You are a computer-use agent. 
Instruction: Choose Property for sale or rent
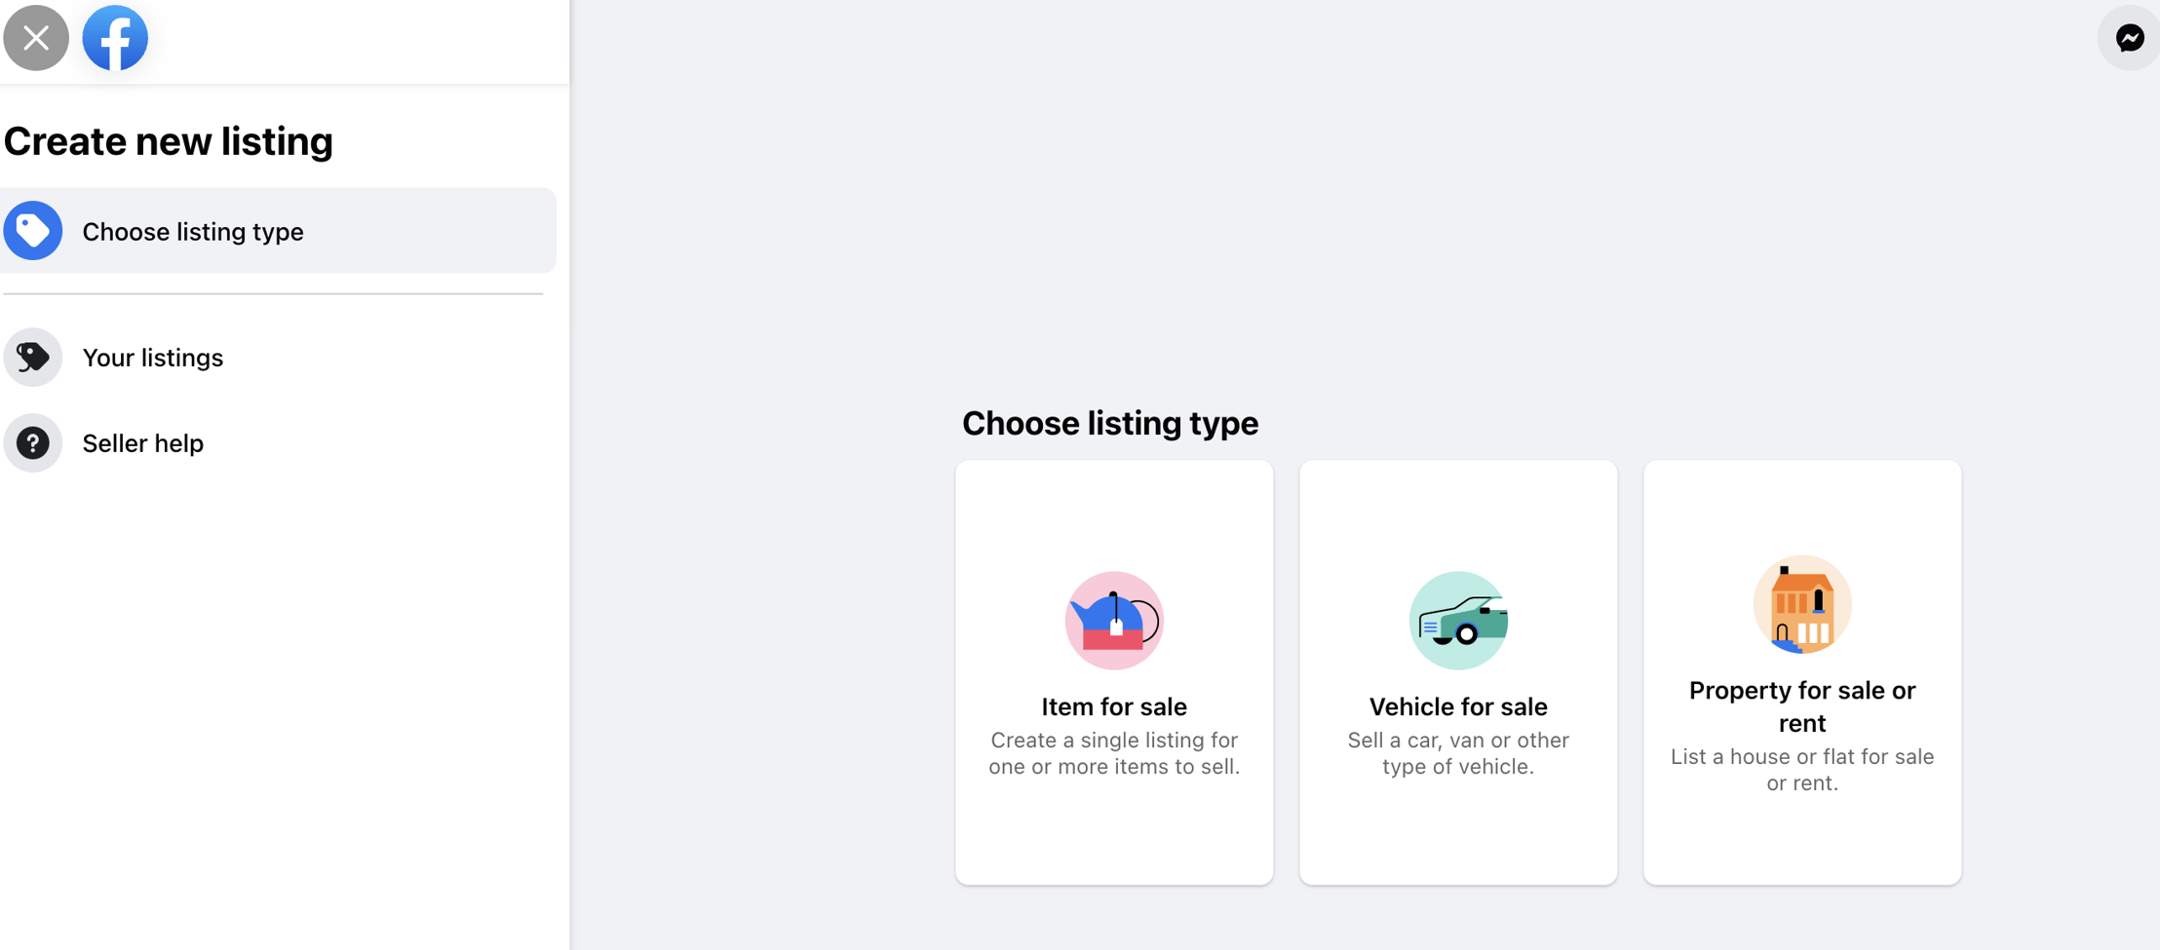point(1802,672)
